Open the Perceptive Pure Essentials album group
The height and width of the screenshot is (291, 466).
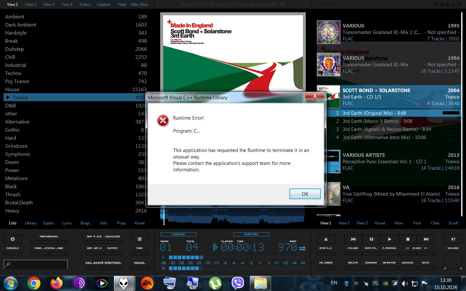[388, 162]
